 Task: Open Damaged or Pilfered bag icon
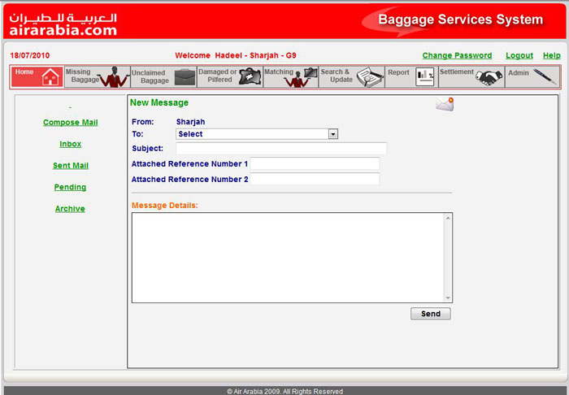(x=250, y=77)
